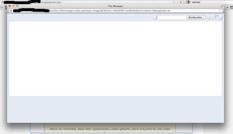This screenshot has height=134, width=233.
Task: Click the Durchsuchen... file browse button
Action: (196, 17)
